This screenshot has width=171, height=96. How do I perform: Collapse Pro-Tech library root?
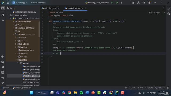[13, 34]
